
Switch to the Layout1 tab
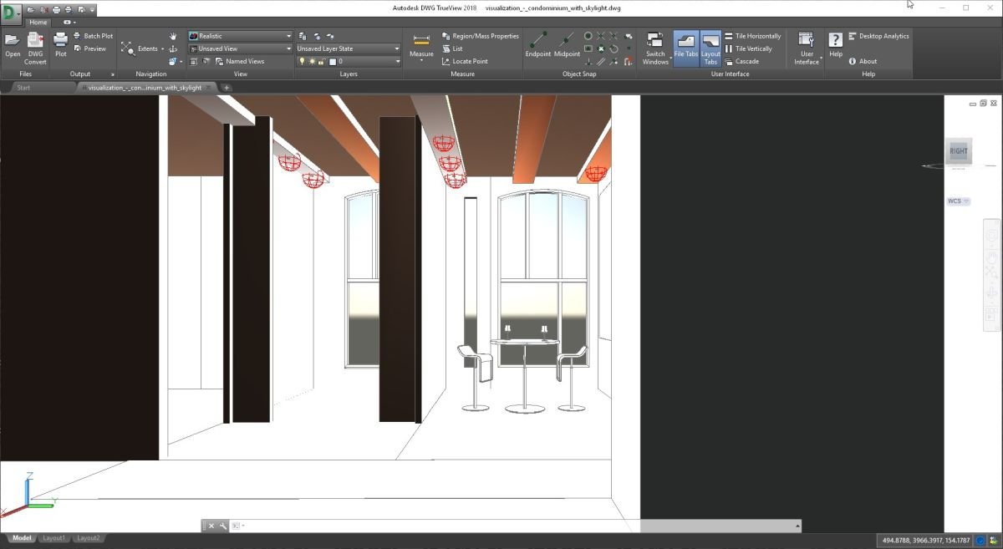(53, 537)
